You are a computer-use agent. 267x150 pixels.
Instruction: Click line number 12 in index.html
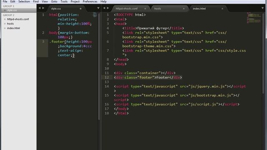107,77
